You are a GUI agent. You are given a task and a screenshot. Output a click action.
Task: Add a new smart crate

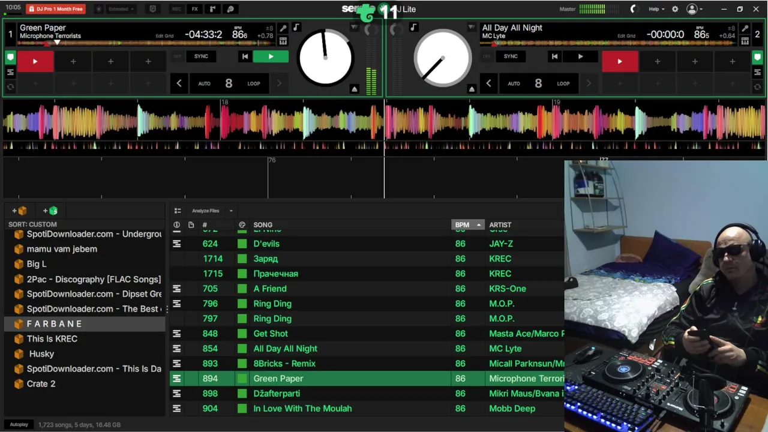[x=50, y=211]
